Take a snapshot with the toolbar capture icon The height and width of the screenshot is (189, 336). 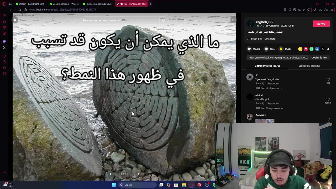(290, 10)
